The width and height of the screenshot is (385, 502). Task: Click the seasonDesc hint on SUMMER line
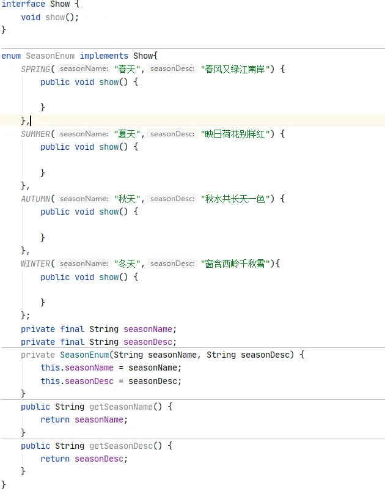tap(172, 134)
